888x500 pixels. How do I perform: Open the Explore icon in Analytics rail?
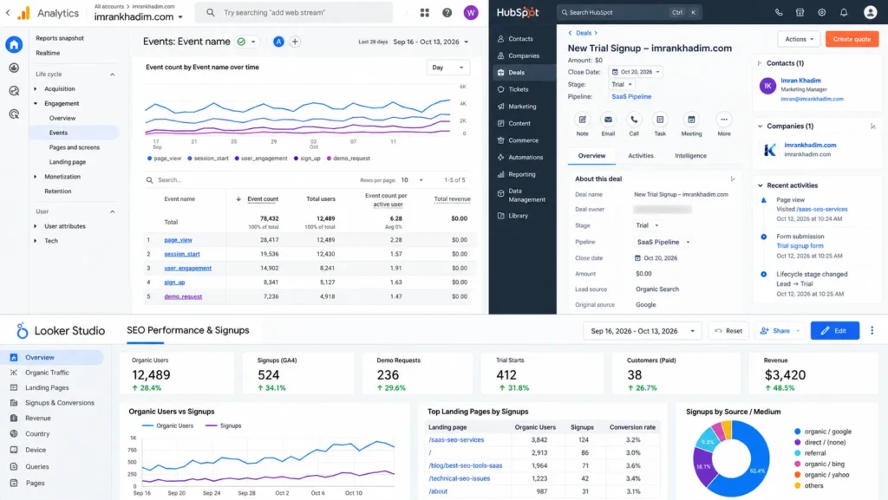point(14,91)
